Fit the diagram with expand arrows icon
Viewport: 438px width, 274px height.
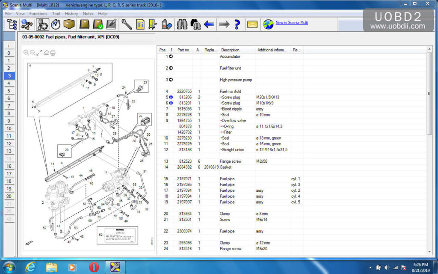pos(39,53)
